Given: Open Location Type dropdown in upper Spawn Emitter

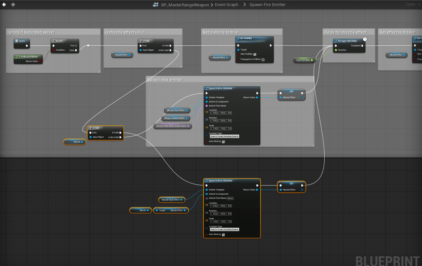Looking at the screenshot, I should [224, 136].
